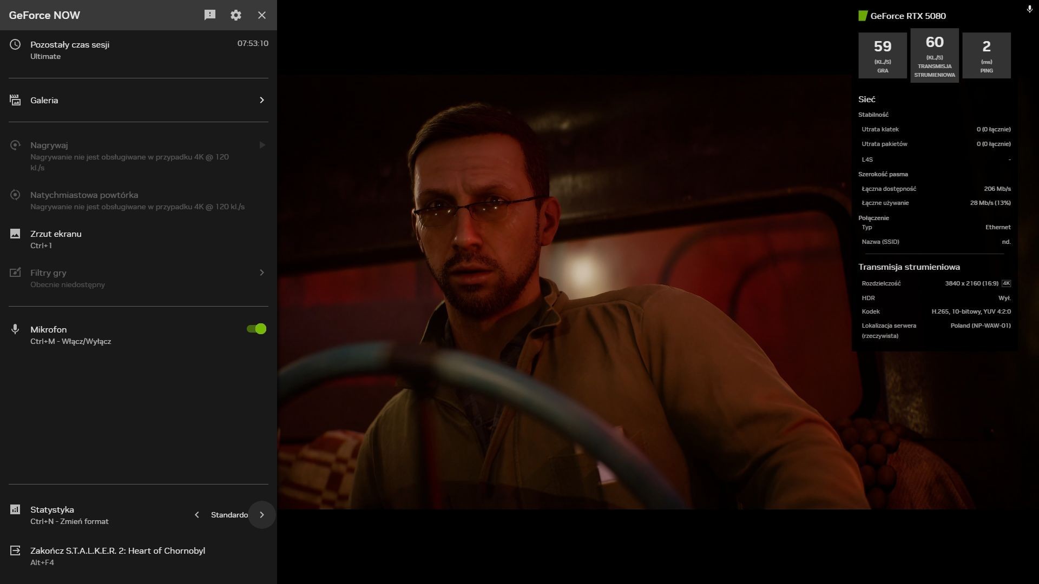Click the Zrzut ekranu picture icon
The image size is (1039, 584).
coord(15,234)
